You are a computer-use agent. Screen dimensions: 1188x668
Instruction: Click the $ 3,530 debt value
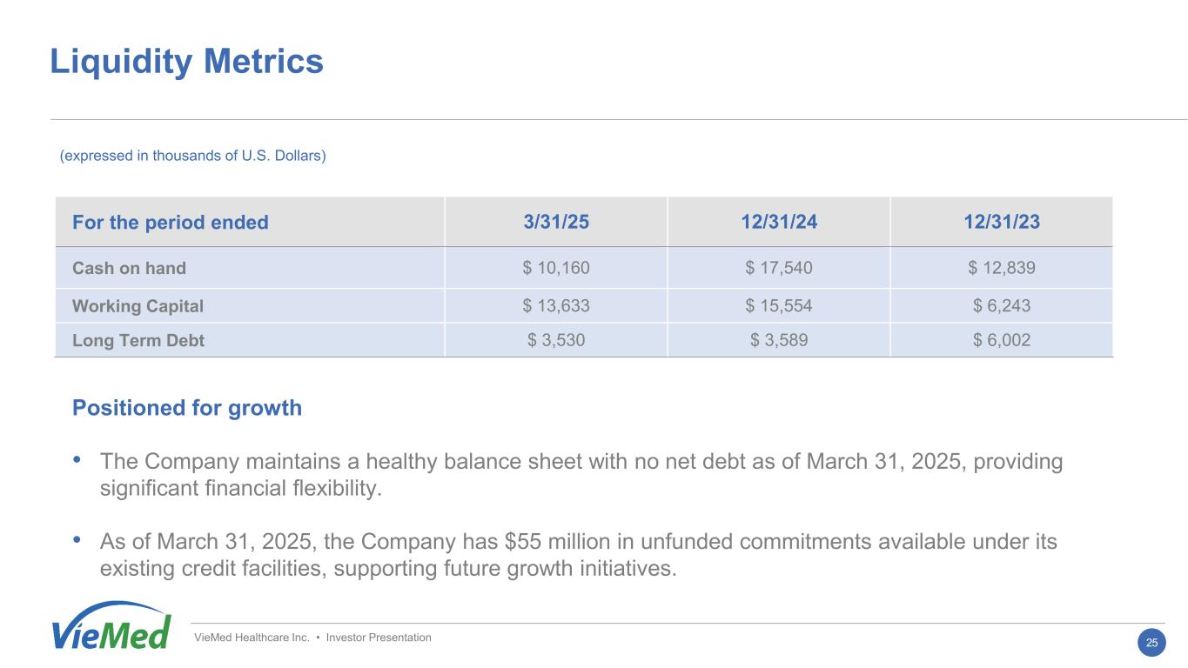556,341
